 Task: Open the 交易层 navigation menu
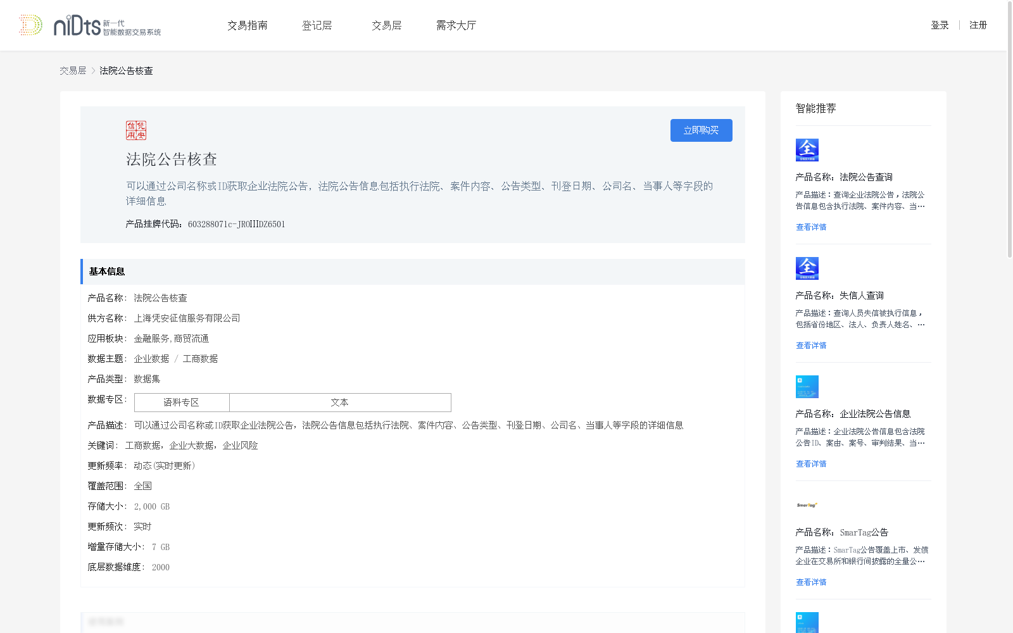click(x=386, y=25)
